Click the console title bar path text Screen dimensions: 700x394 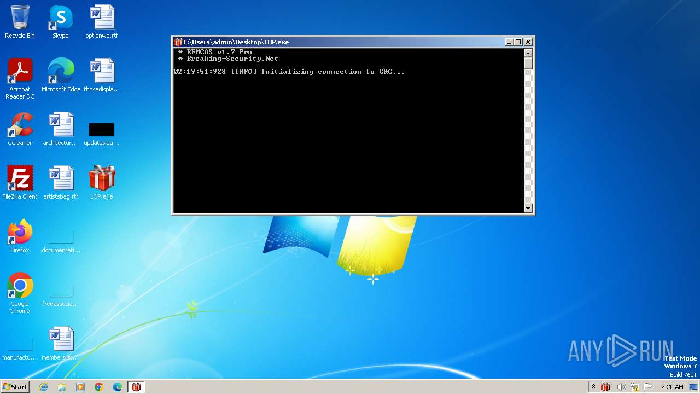tap(236, 42)
